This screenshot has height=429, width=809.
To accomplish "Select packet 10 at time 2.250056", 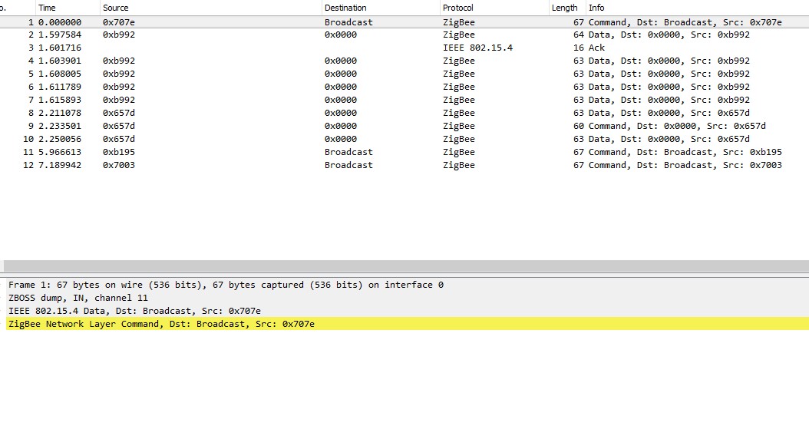I will coord(404,139).
